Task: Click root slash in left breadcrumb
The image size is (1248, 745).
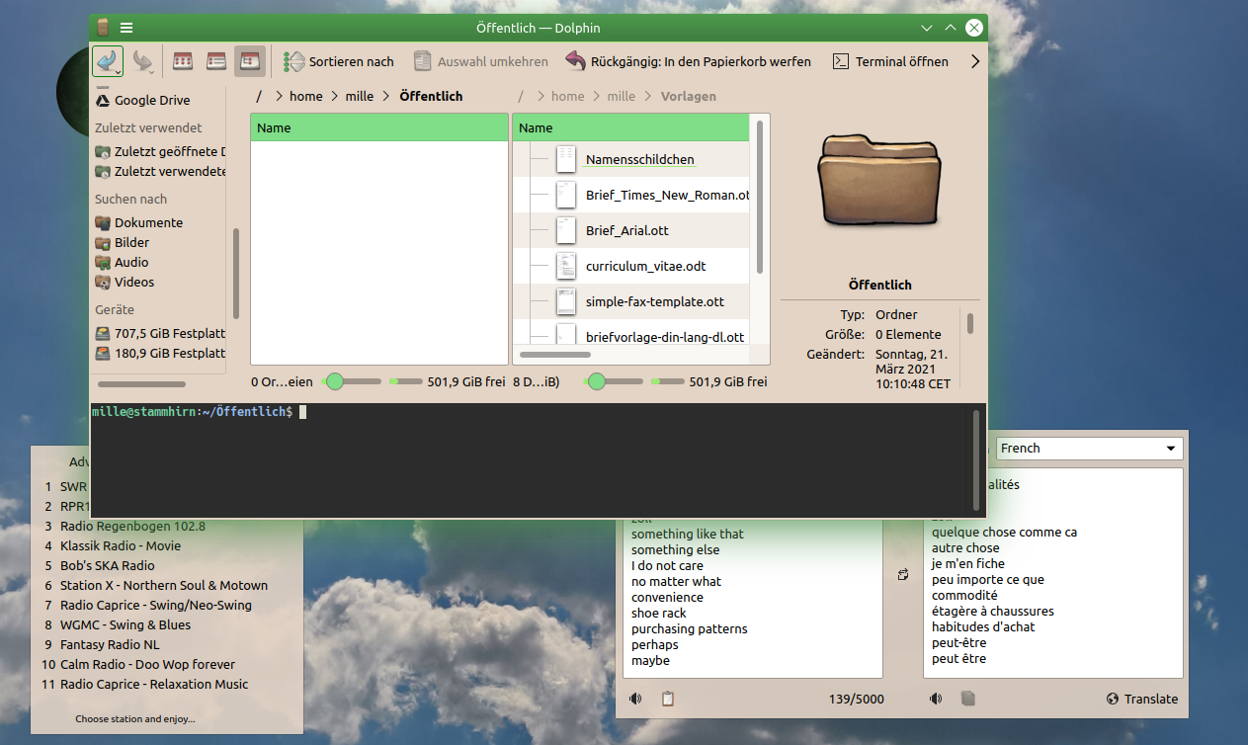Action: 259,96
